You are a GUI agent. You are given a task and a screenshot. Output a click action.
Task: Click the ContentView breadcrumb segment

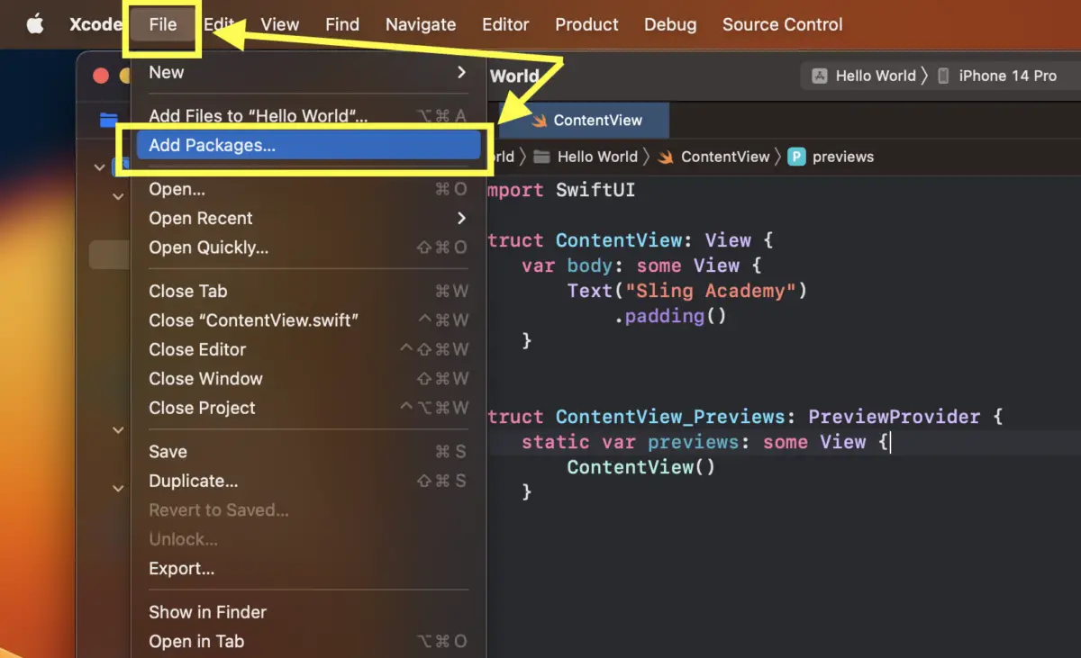click(x=725, y=157)
